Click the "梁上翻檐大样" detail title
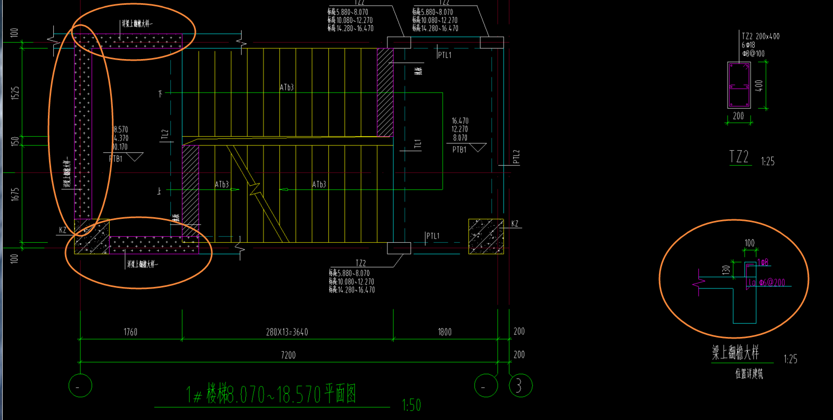The image size is (833, 420). click(736, 352)
